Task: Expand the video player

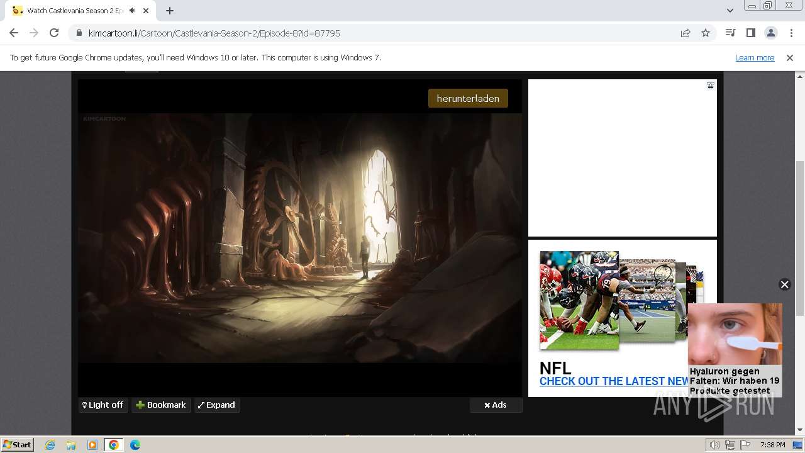Action: pyautogui.click(x=216, y=405)
